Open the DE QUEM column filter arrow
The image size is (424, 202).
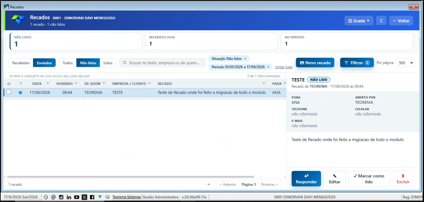tap(104, 84)
